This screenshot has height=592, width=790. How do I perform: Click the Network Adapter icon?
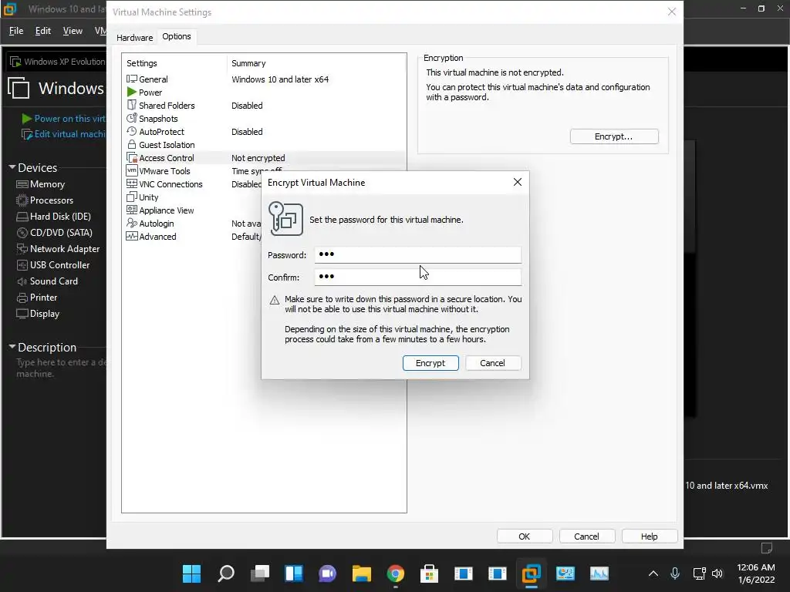22,249
